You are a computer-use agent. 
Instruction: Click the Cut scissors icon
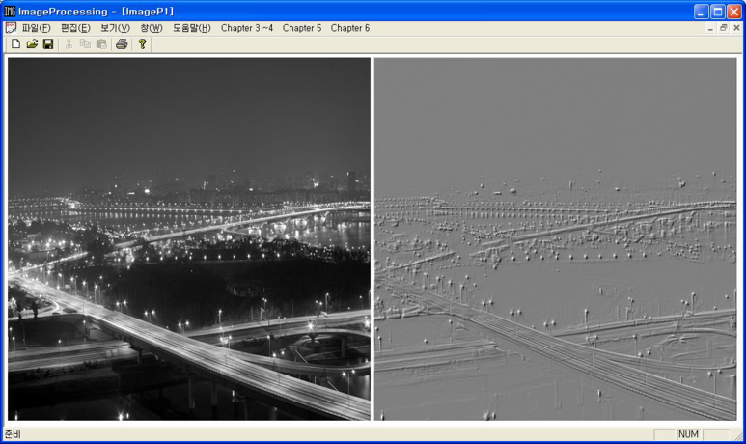pos(69,44)
